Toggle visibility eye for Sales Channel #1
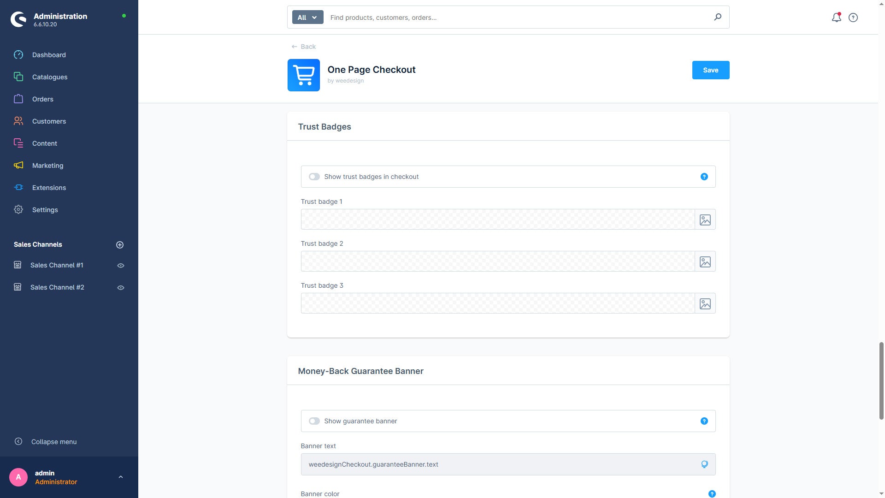Screen dimensions: 885x498 [121, 266]
